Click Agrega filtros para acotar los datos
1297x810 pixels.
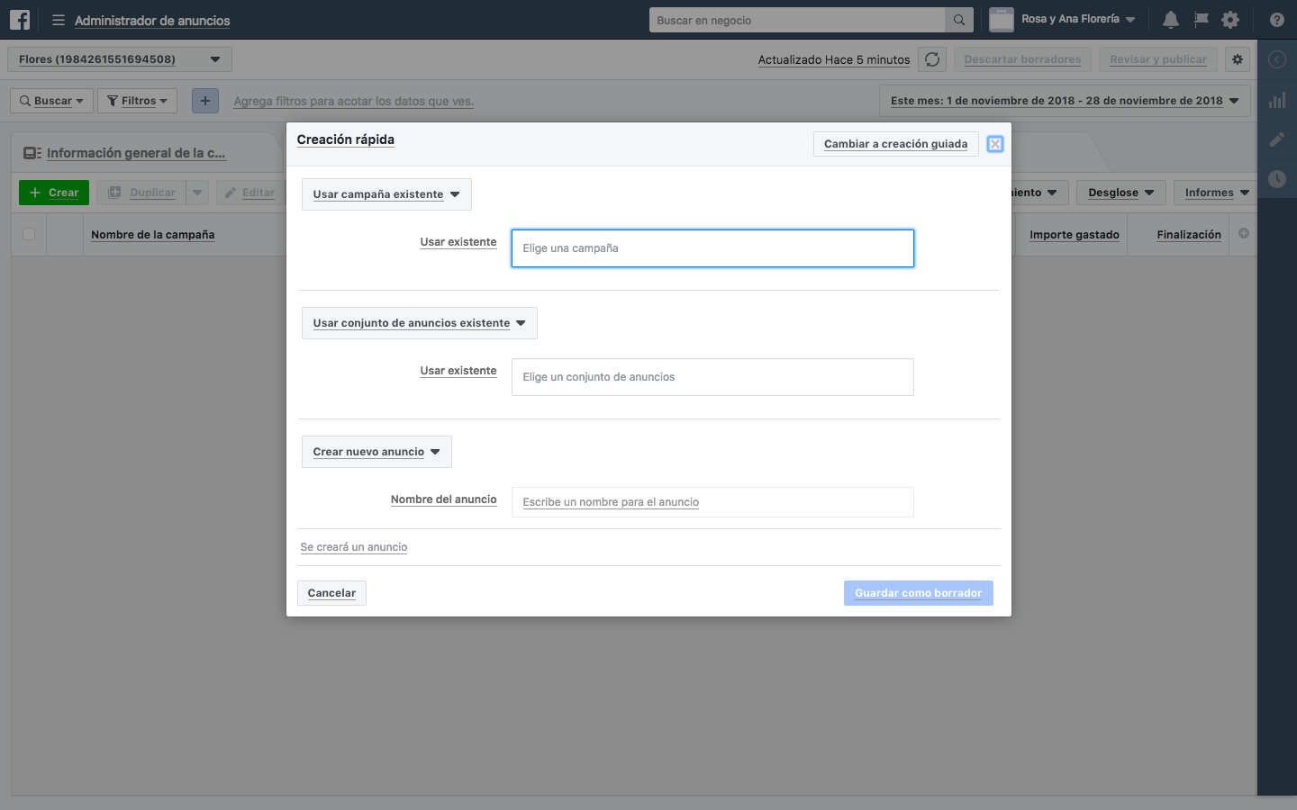[x=354, y=102]
